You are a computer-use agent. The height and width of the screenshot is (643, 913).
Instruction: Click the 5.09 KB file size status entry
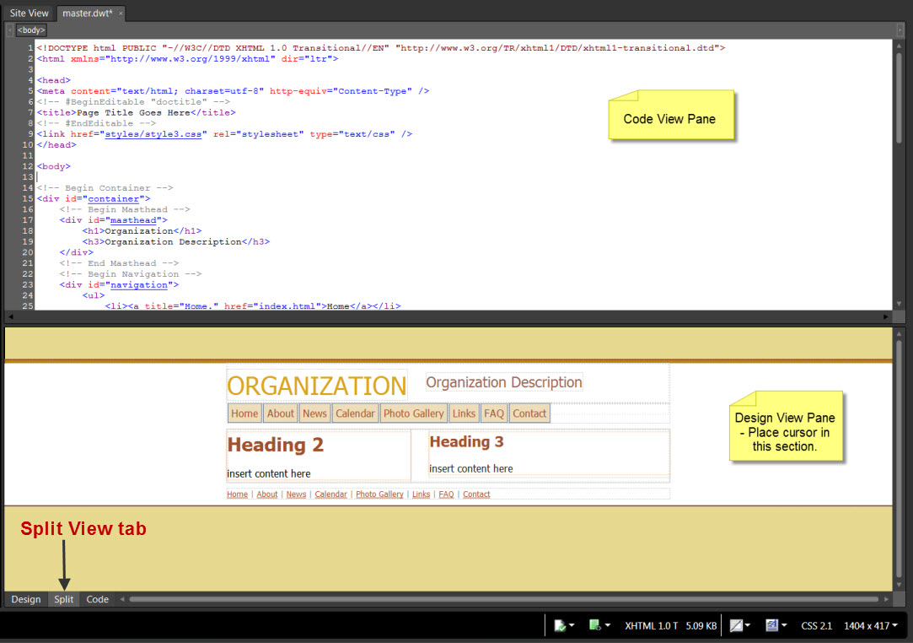pyautogui.click(x=701, y=625)
